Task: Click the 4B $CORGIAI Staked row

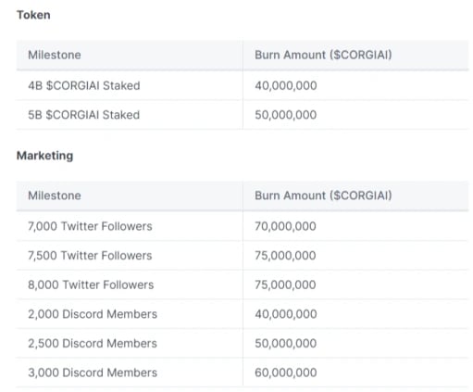Action: click(x=243, y=85)
